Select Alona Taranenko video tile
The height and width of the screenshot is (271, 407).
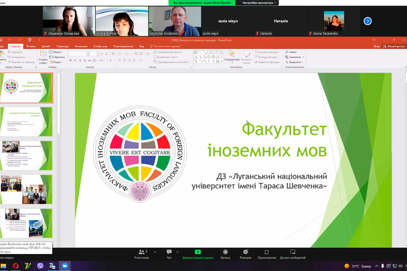point(334,21)
